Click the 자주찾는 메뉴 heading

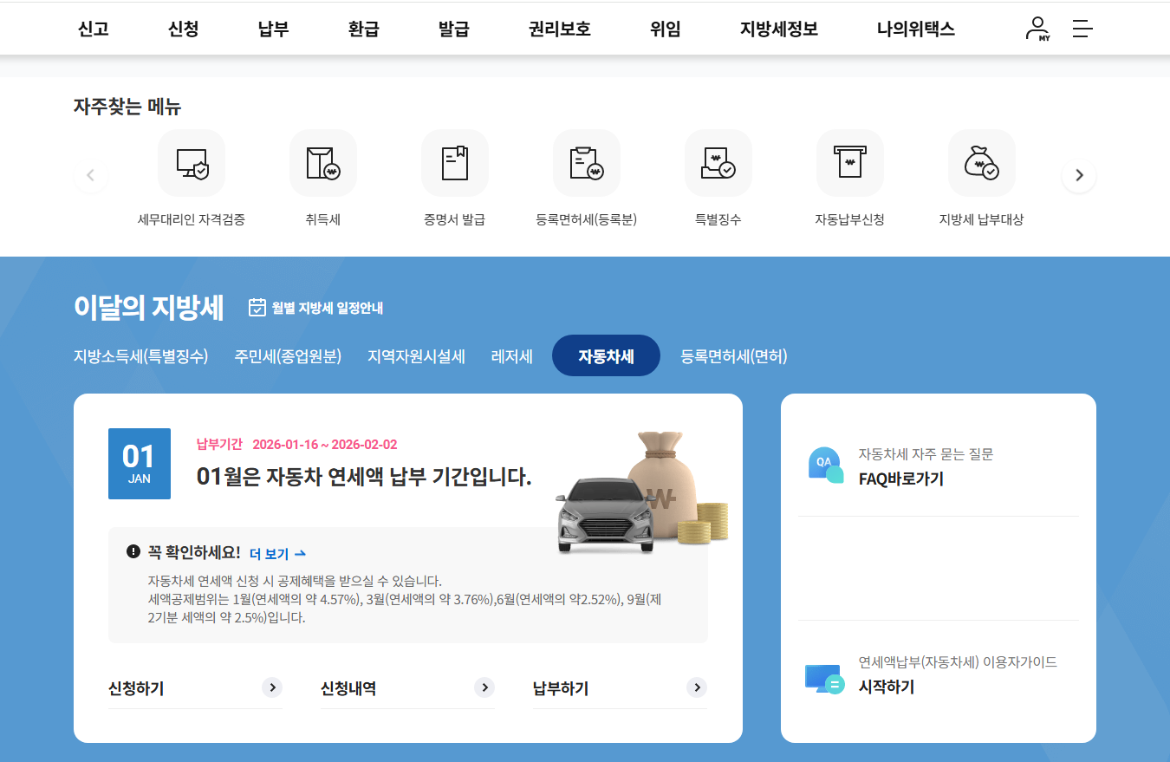pyautogui.click(x=127, y=107)
